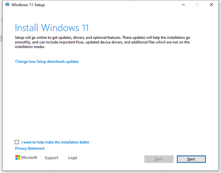The image size is (221, 173).
Task: Click the blank white area in dialog center
Action: click(x=110, y=99)
